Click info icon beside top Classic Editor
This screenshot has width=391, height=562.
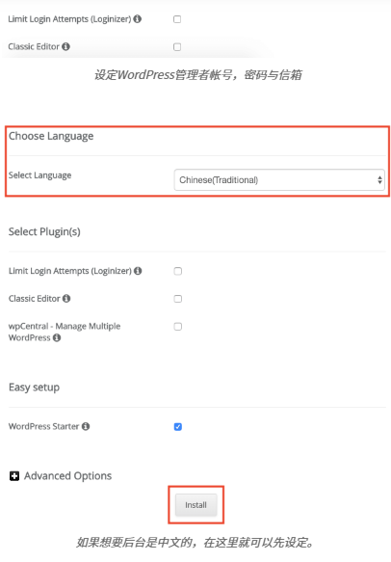pyautogui.click(x=65, y=46)
